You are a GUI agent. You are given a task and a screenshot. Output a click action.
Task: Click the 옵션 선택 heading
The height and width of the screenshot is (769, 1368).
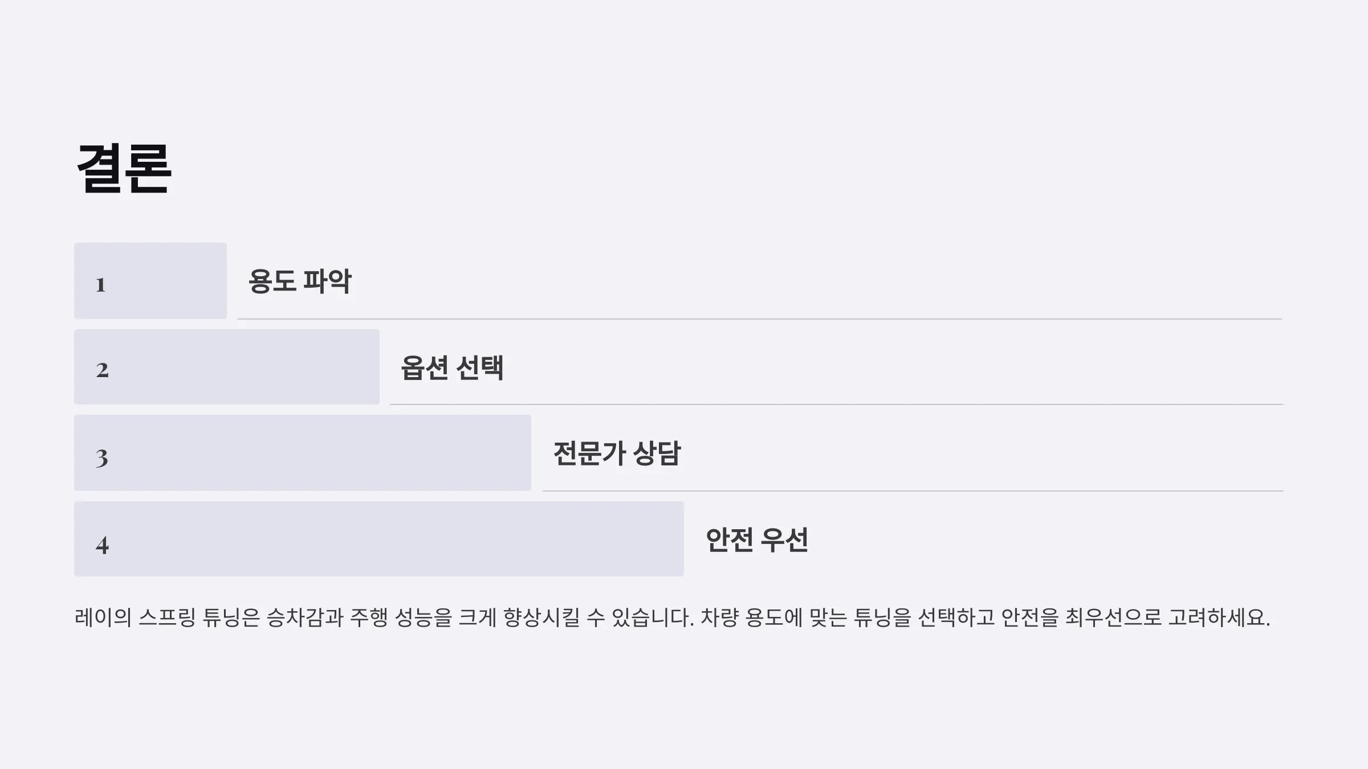coord(452,367)
